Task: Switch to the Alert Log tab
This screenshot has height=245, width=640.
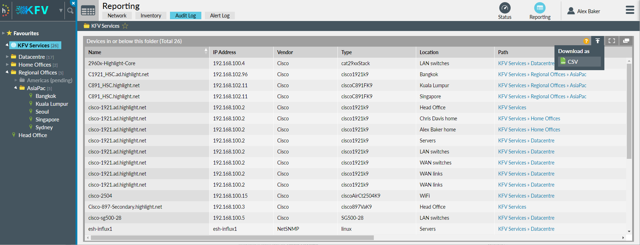Action: [x=220, y=16]
